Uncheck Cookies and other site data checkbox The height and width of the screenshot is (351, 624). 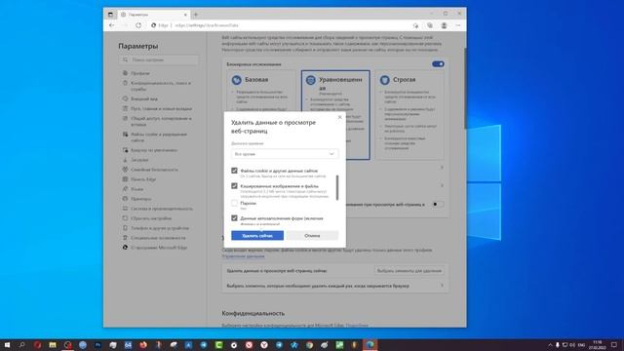[x=234, y=171]
